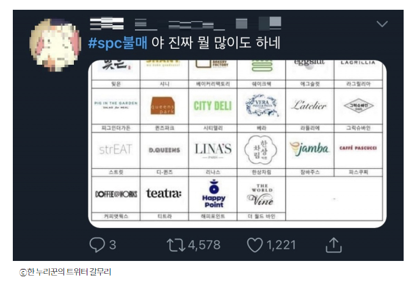Click the The World Vine logo

(x=261, y=195)
